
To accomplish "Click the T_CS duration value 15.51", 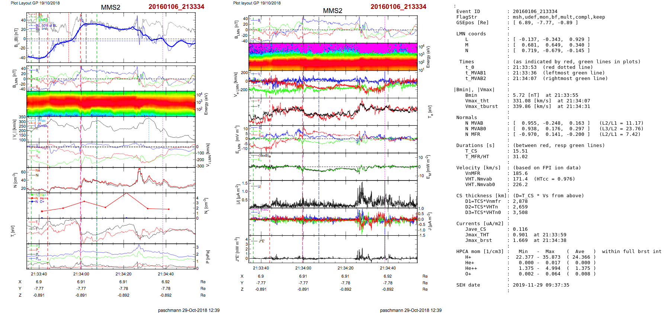I will click(x=520, y=151).
